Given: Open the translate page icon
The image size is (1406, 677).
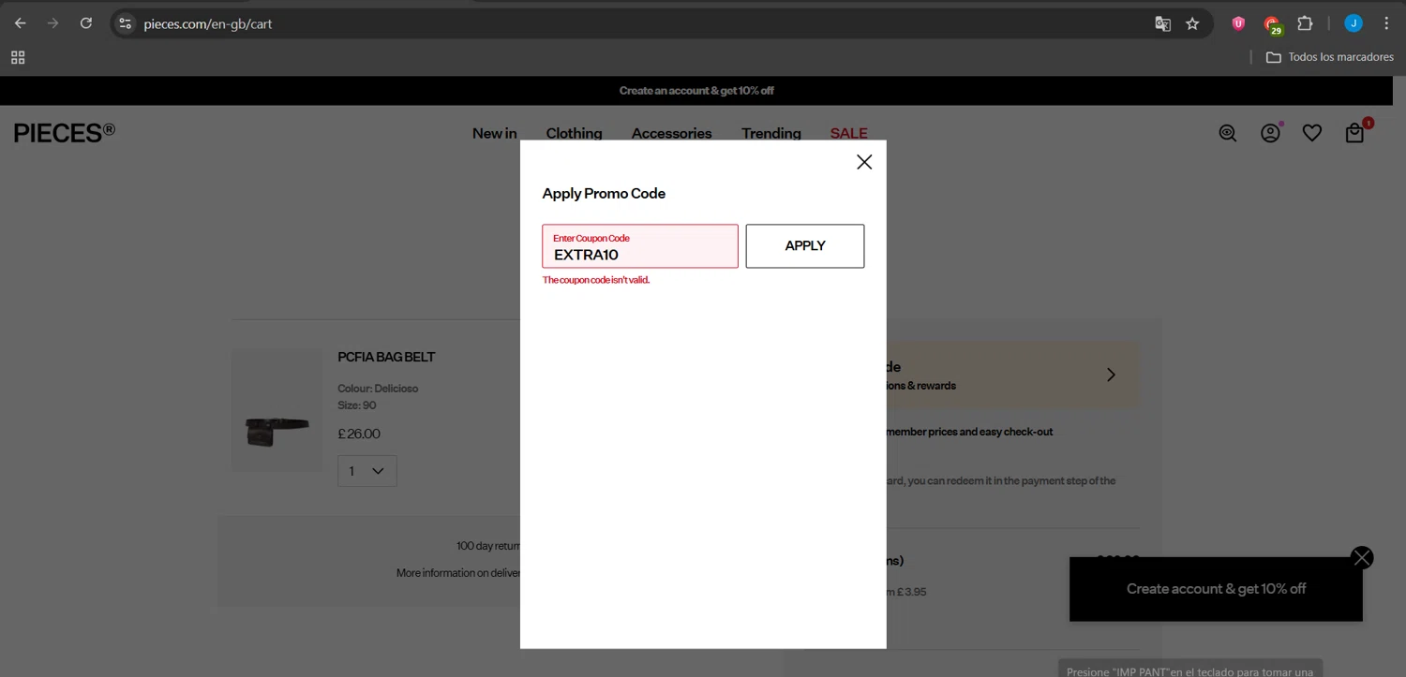Looking at the screenshot, I should tap(1162, 24).
